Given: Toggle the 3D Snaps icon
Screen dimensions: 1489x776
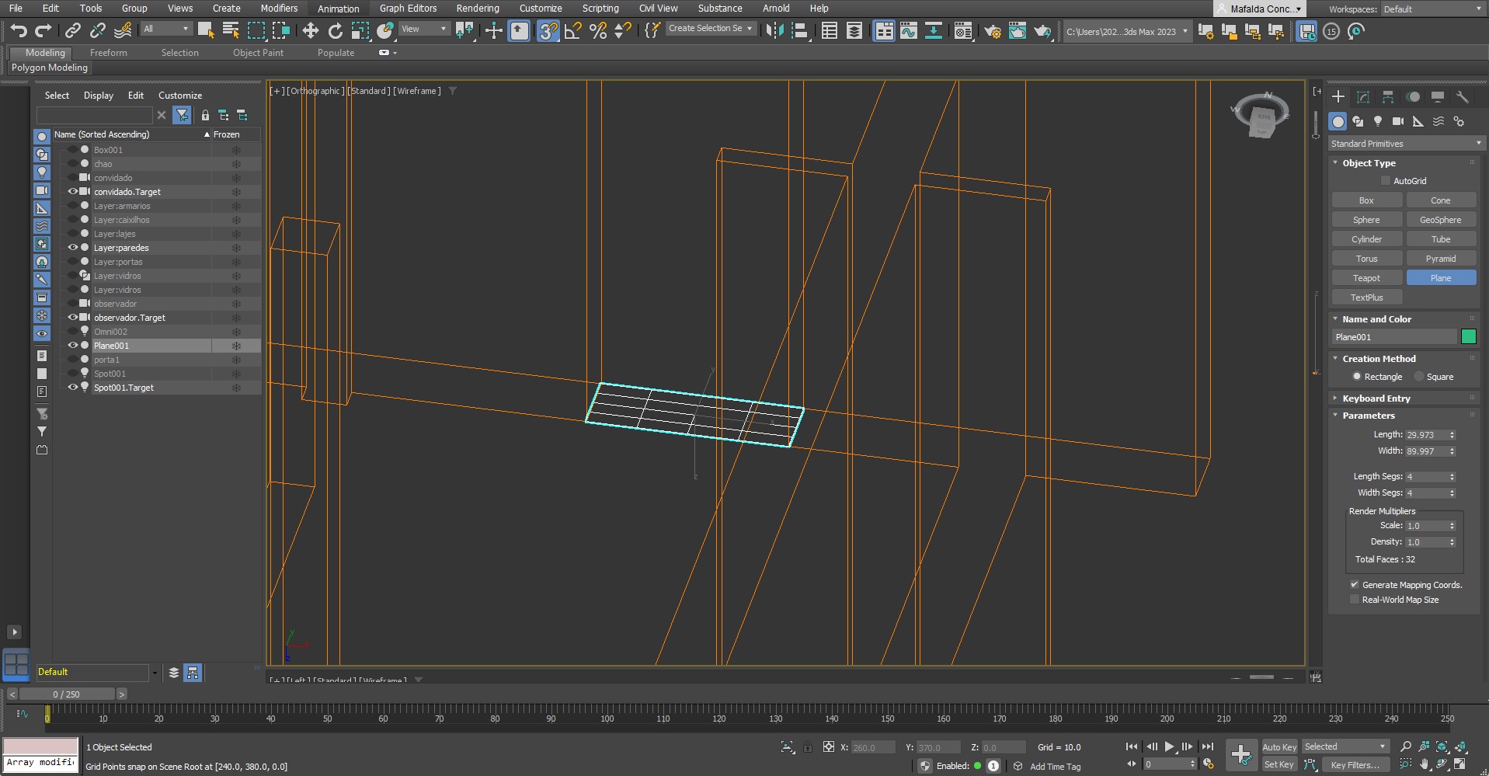Looking at the screenshot, I should (548, 31).
